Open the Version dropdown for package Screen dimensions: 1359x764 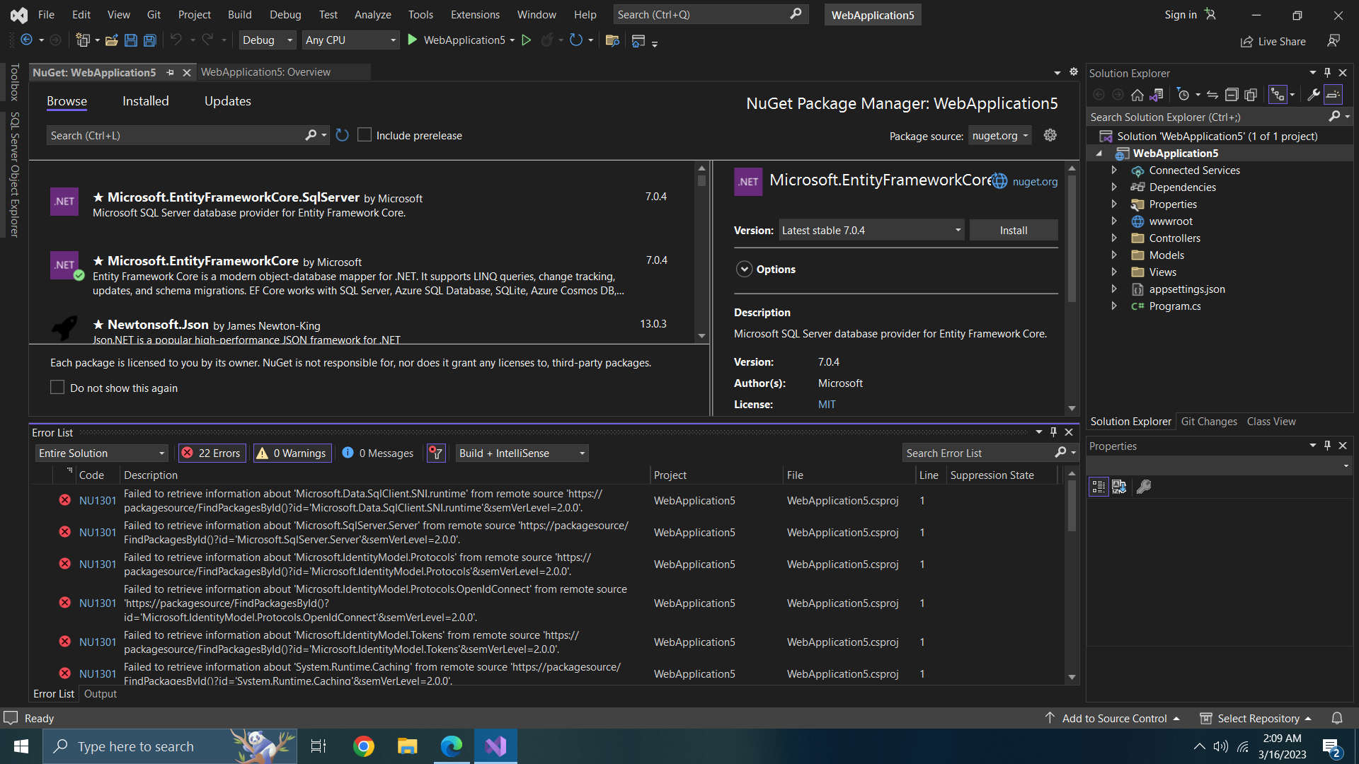coord(871,231)
